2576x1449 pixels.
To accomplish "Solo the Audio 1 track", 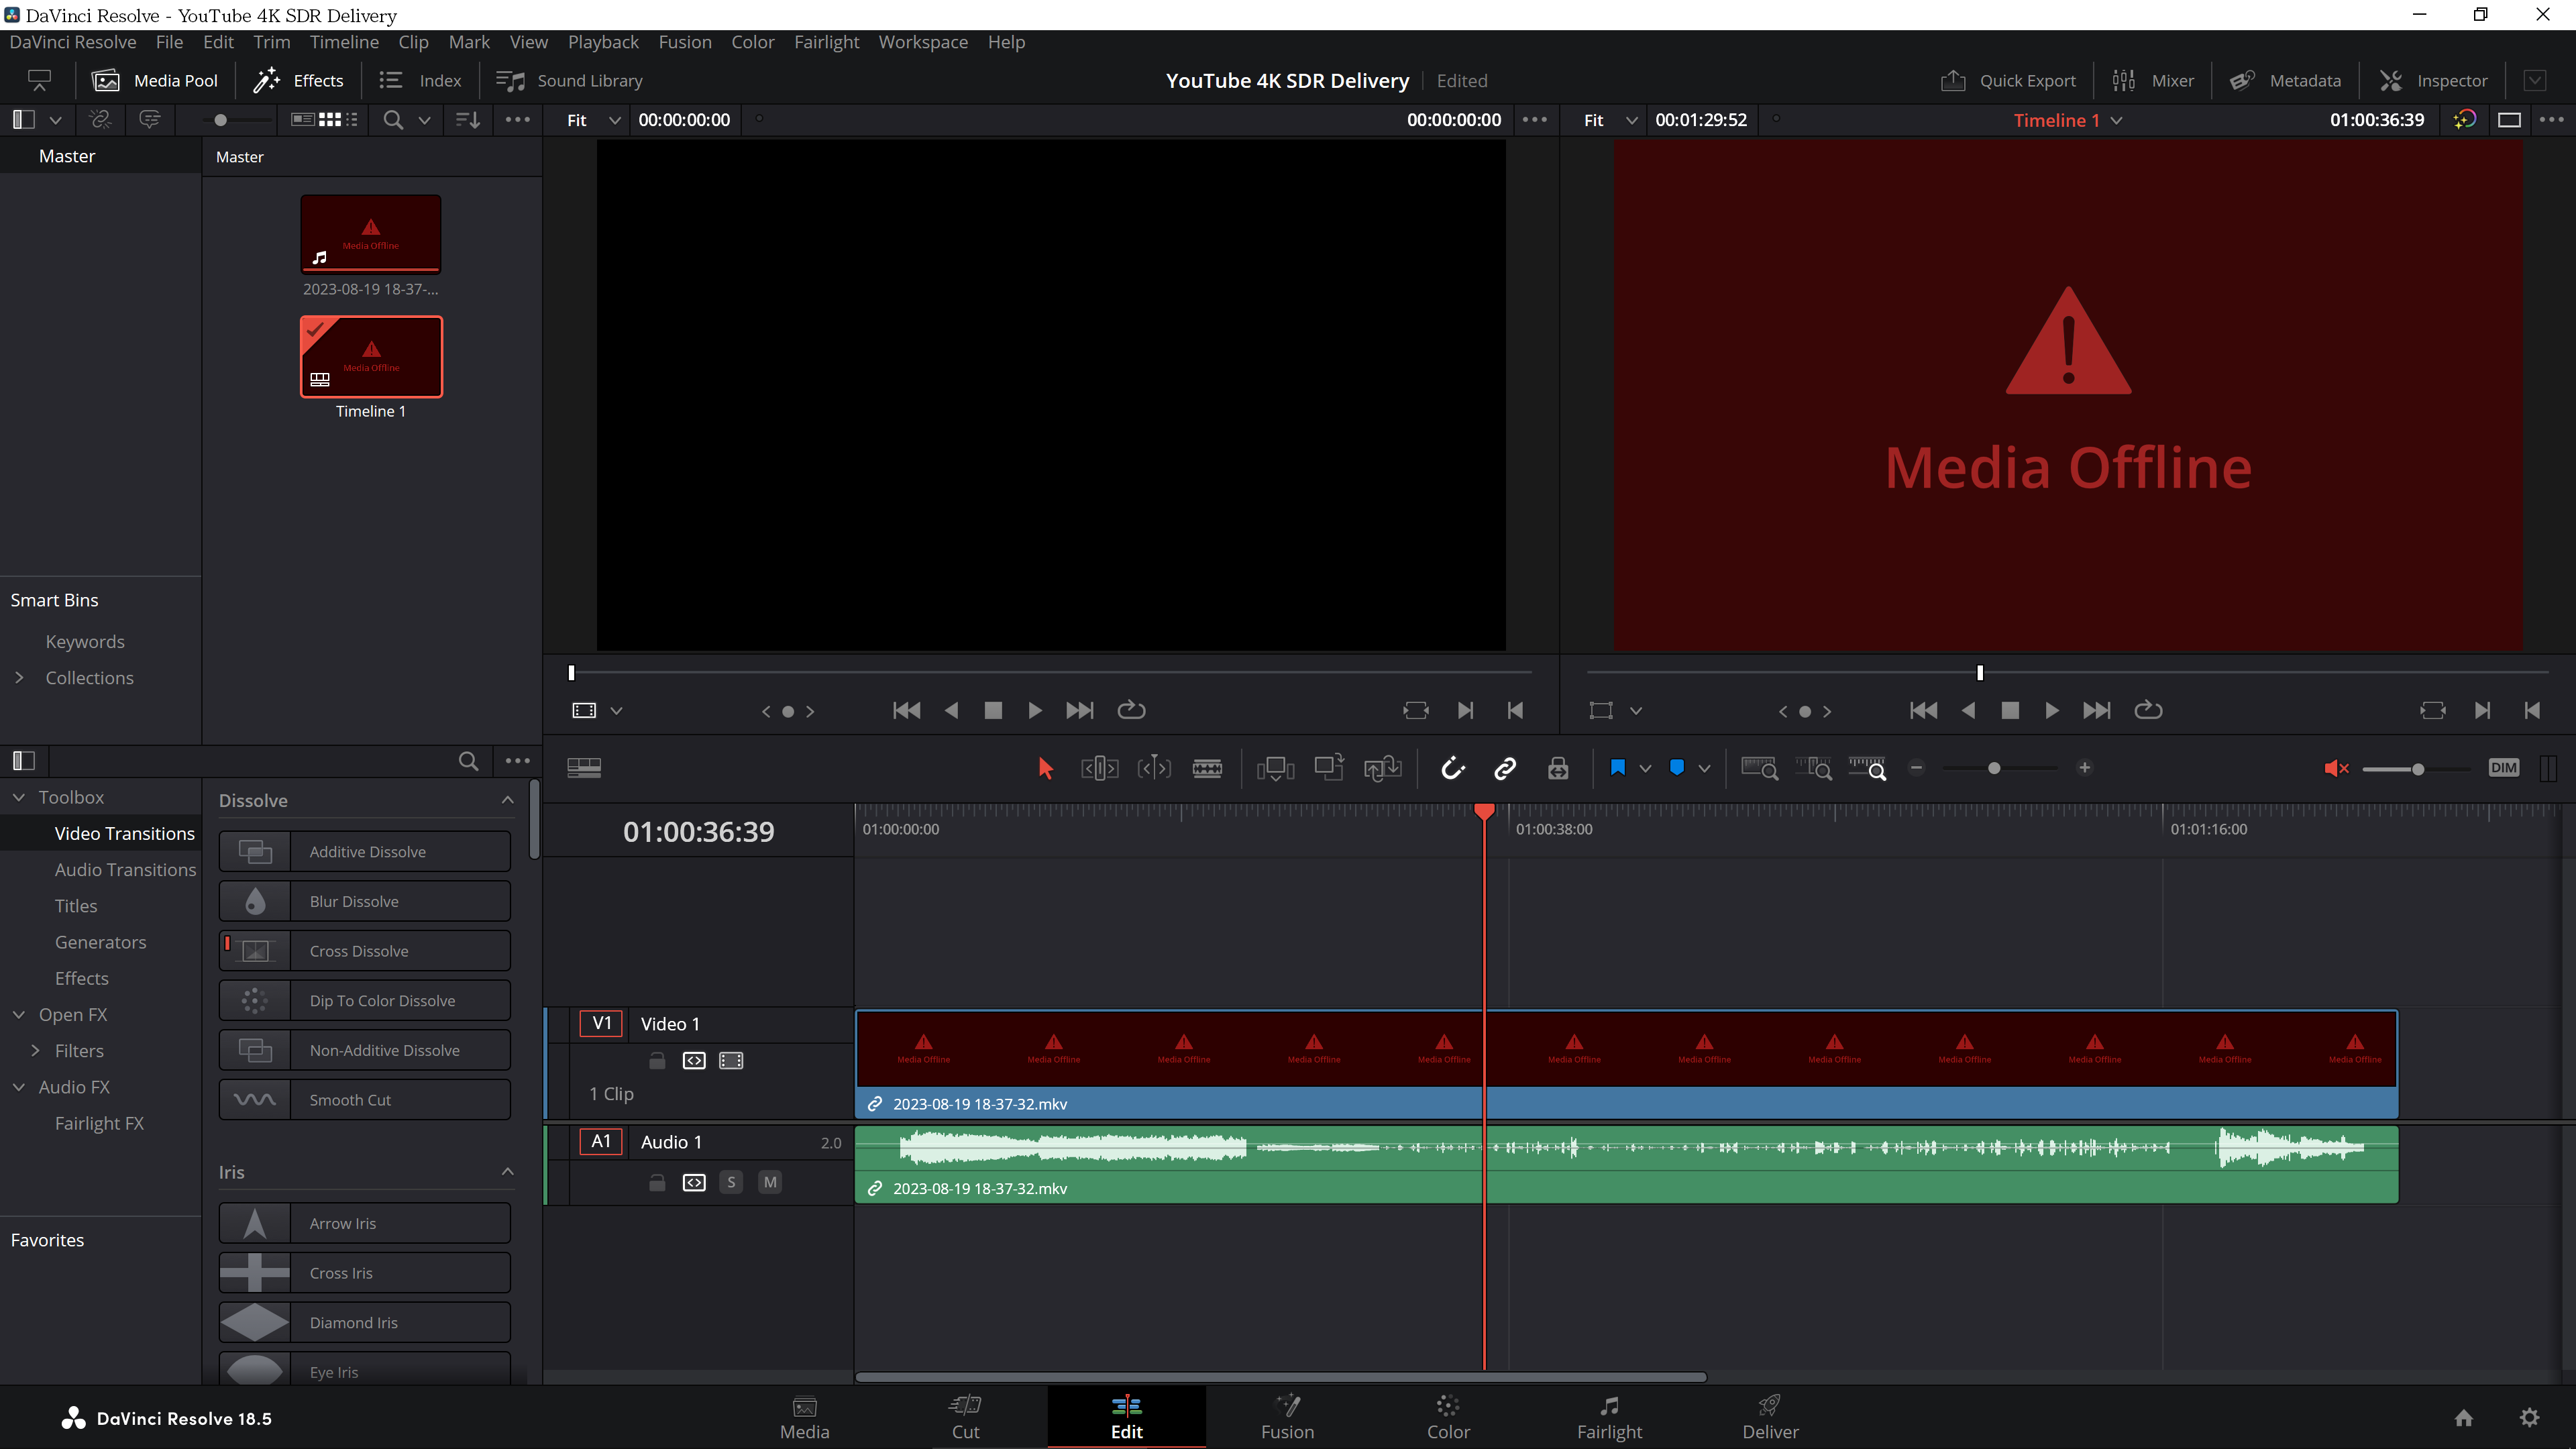I will (x=731, y=1182).
